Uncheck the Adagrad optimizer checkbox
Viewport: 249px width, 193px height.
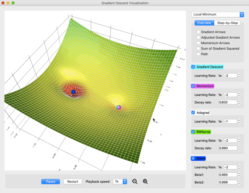coord(193,113)
